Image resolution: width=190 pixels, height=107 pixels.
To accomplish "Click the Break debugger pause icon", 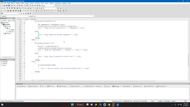I will tap(58, 11).
